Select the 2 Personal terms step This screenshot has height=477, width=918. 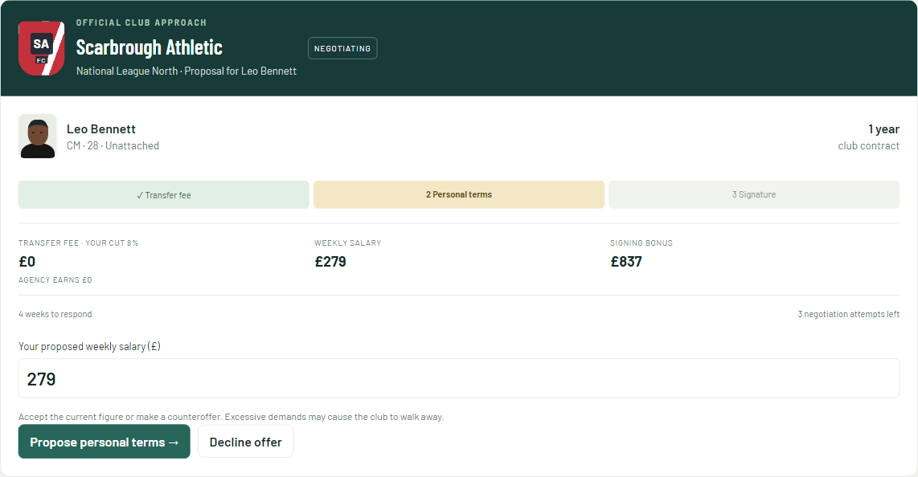click(459, 194)
